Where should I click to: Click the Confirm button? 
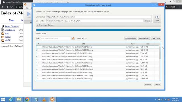[148, 84]
